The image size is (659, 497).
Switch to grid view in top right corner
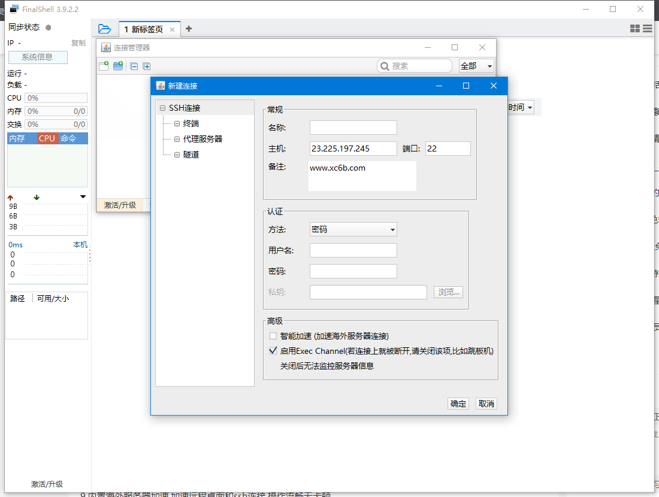[635, 28]
